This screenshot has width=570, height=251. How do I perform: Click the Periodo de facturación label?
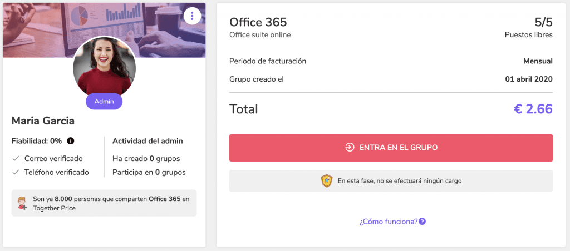(268, 61)
